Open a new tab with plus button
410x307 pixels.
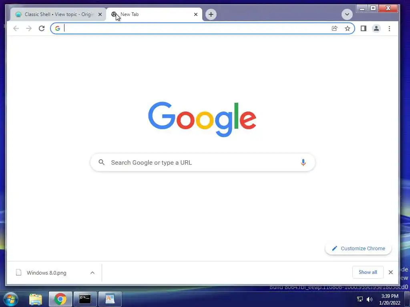pos(211,14)
